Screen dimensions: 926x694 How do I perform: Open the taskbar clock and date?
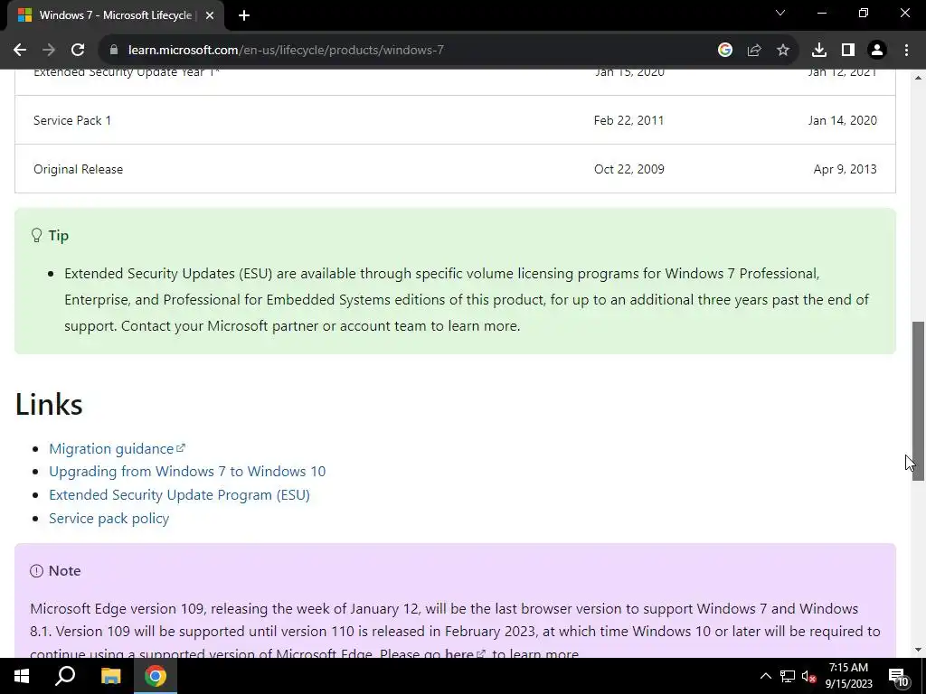848,676
